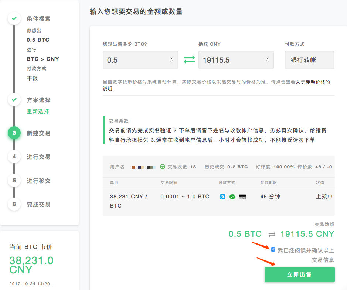Click the 上架中 status text
The height and width of the screenshot is (290, 347).
pos(324,197)
